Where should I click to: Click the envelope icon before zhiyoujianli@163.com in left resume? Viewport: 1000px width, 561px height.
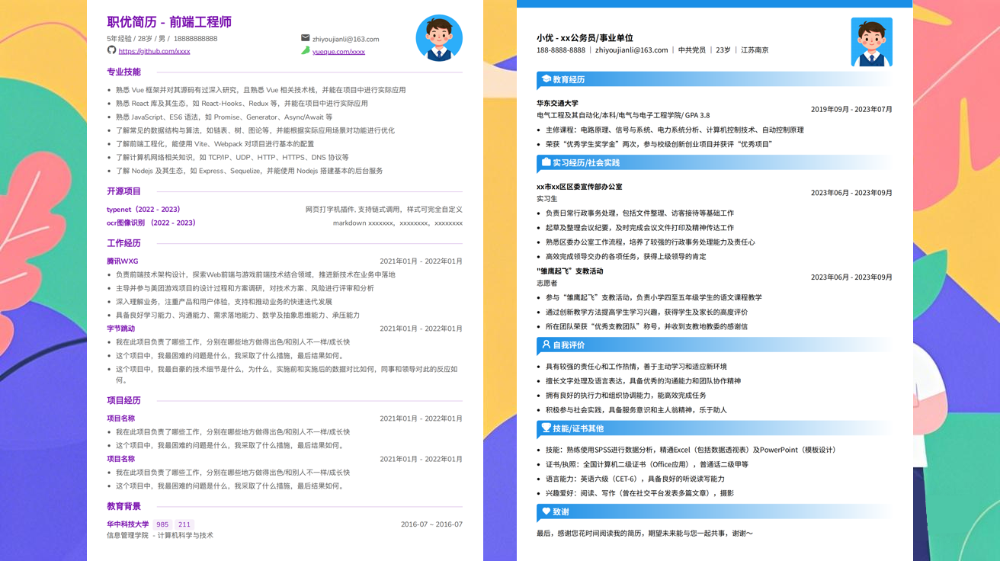[305, 38]
